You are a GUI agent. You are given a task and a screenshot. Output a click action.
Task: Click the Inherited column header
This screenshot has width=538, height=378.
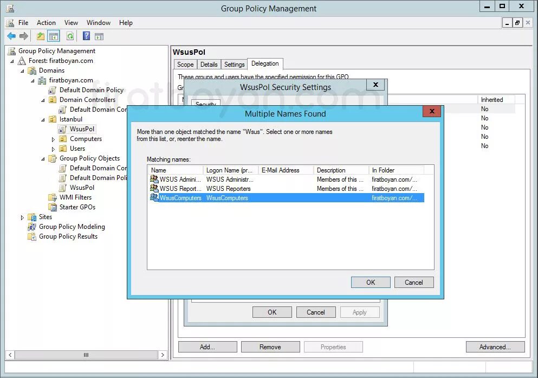(495, 100)
